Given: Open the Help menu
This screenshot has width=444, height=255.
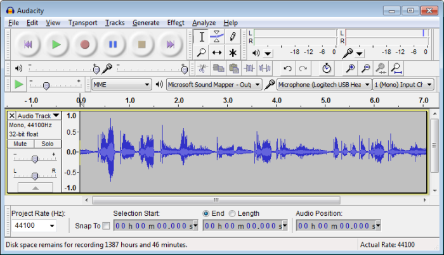Looking at the screenshot, I should pos(230,23).
